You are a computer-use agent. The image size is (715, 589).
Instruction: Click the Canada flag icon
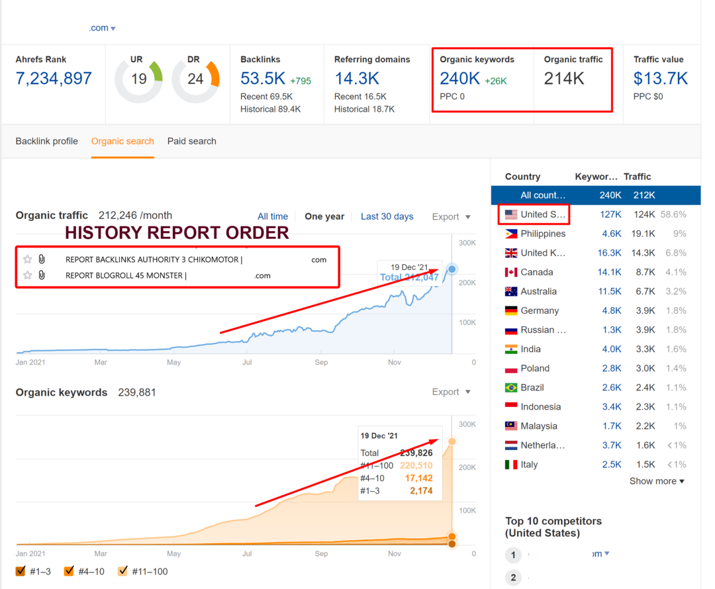pos(510,272)
